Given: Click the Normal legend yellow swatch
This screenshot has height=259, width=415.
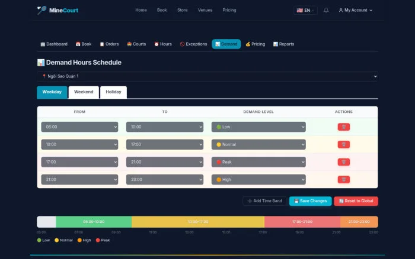Looking at the screenshot, I should 57,240.
